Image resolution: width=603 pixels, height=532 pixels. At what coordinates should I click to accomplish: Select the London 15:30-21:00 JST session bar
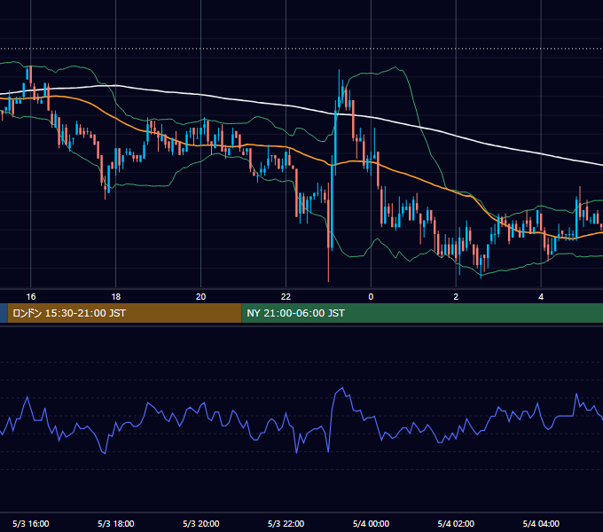125,313
